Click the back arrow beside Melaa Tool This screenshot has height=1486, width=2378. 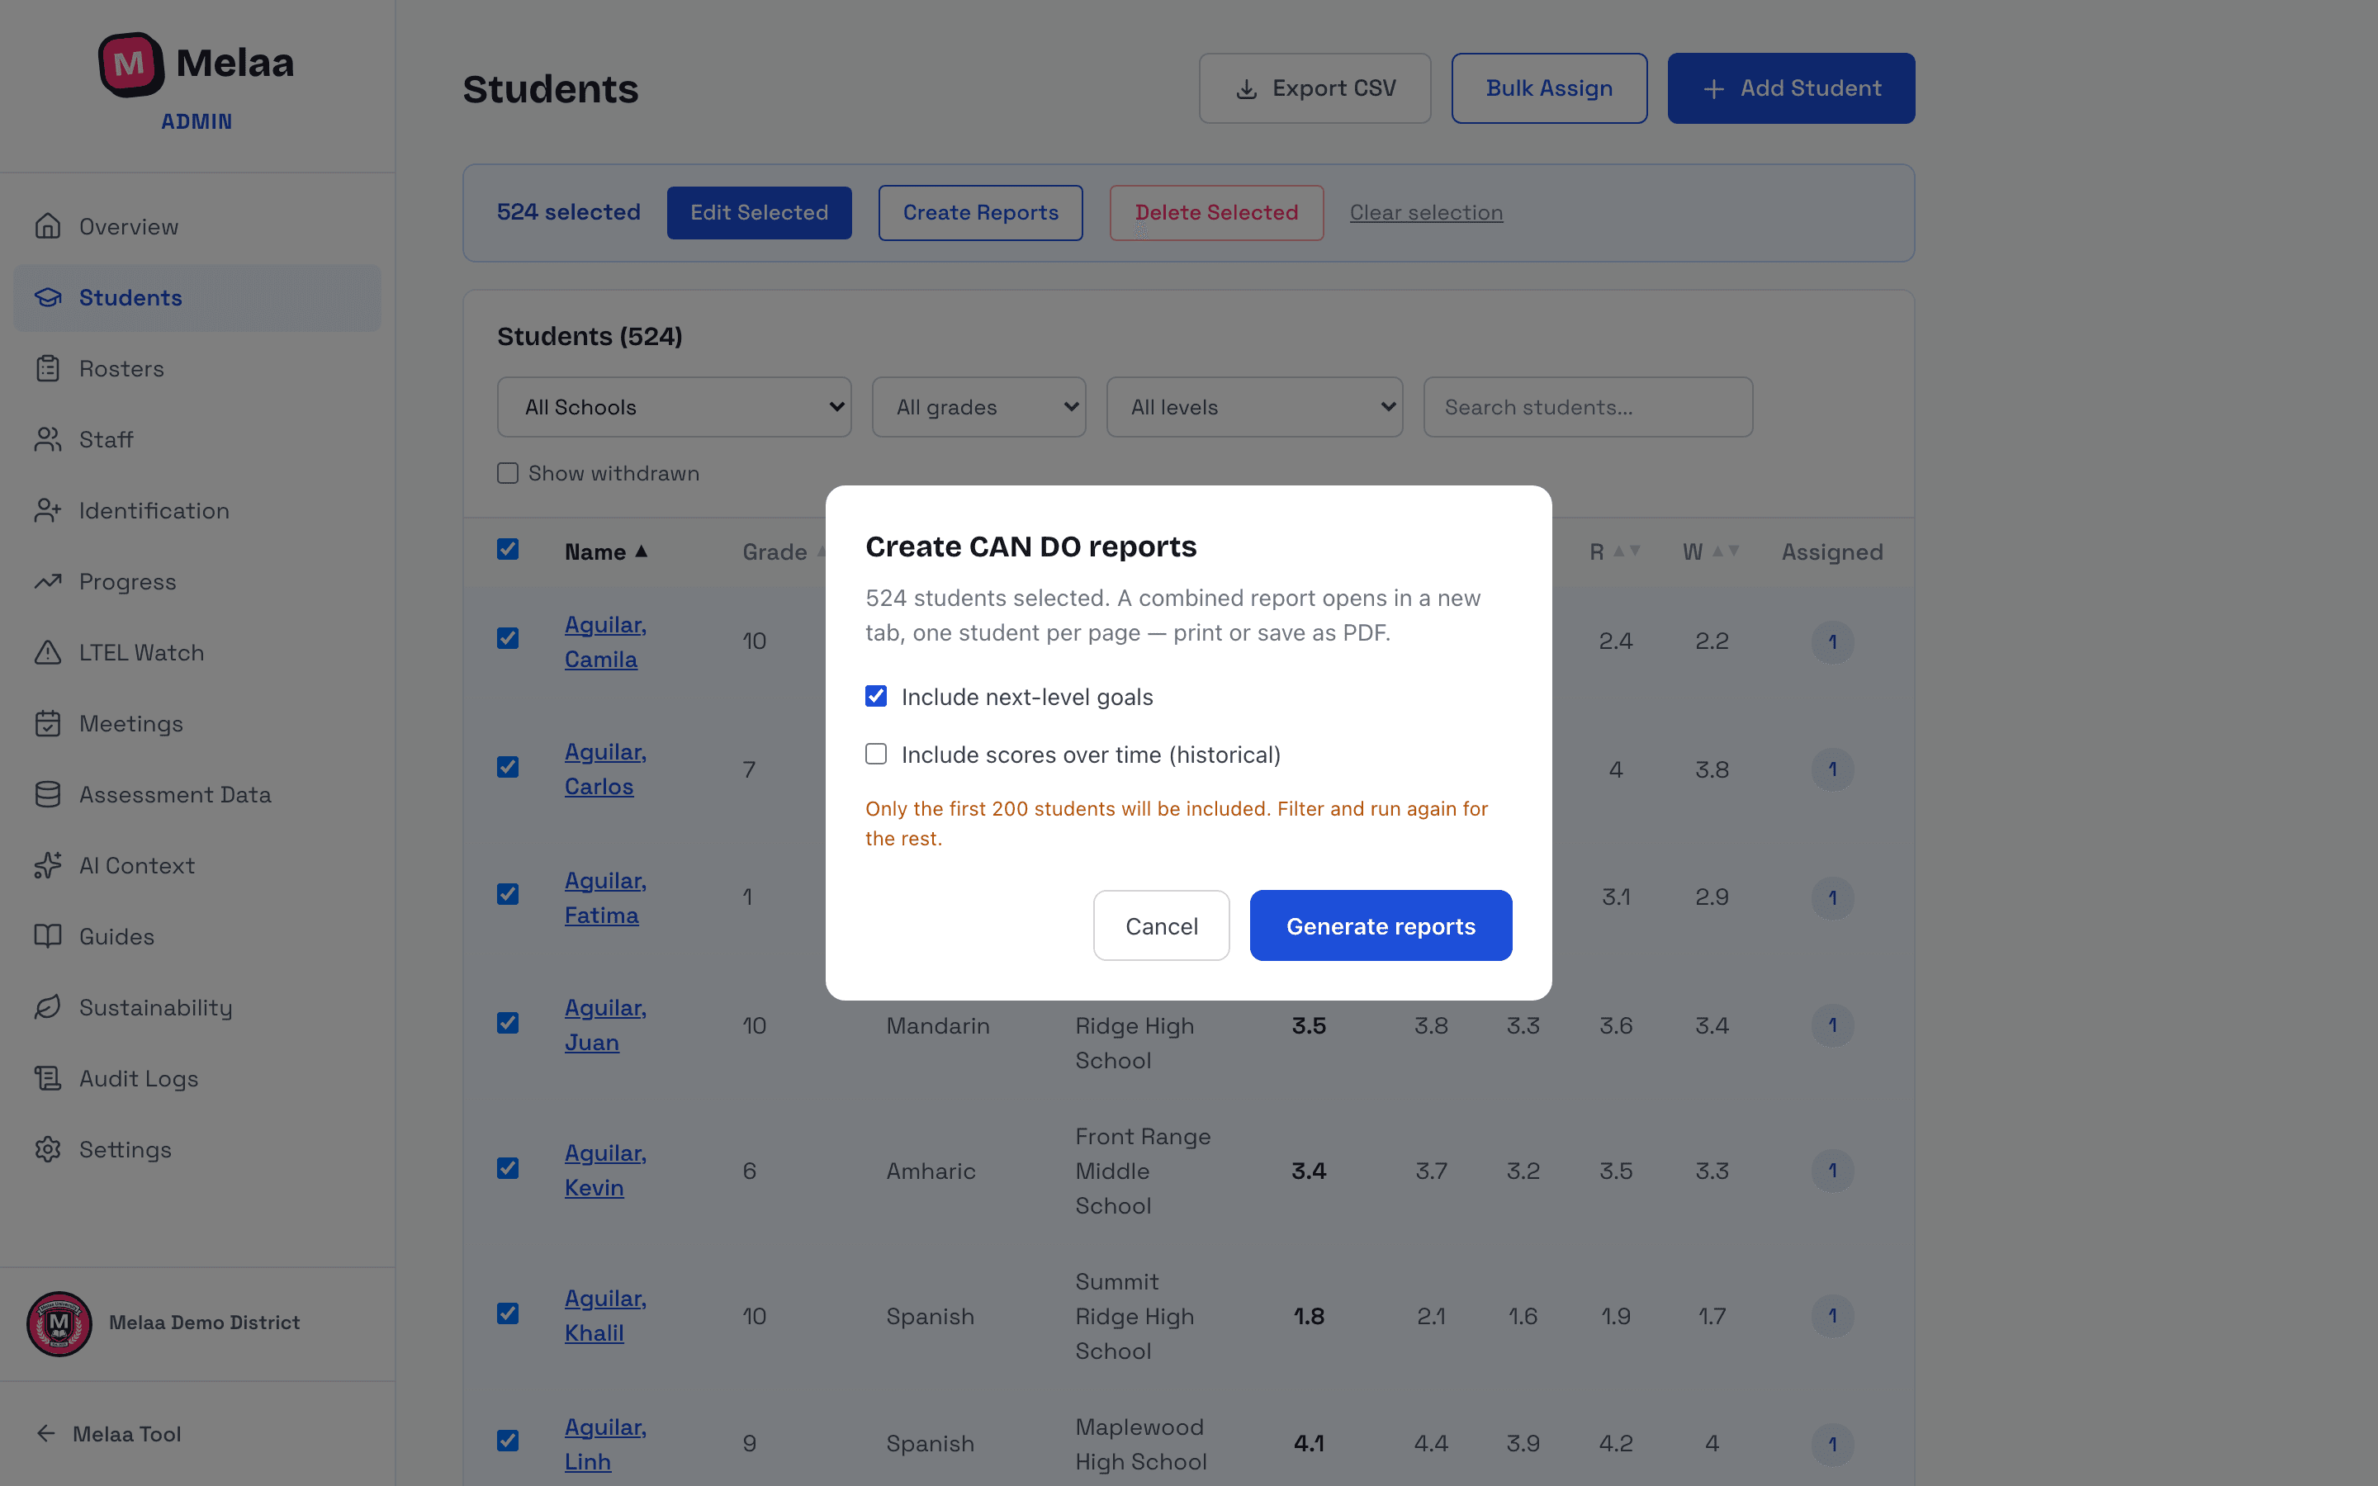(45, 1433)
